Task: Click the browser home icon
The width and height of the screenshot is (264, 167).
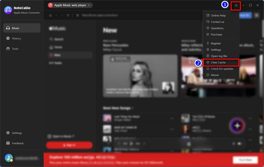Action: tap(50, 15)
